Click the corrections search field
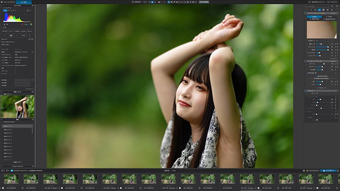The width and height of the screenshot is (340, 191). [317, 6]
